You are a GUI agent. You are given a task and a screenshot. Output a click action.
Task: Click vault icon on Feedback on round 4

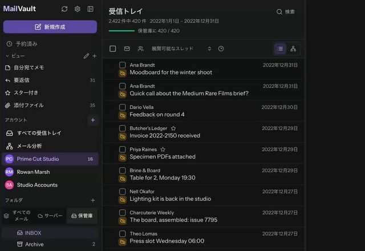(123, 115)
